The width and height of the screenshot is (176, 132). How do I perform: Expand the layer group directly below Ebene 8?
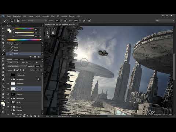point(11,98)
